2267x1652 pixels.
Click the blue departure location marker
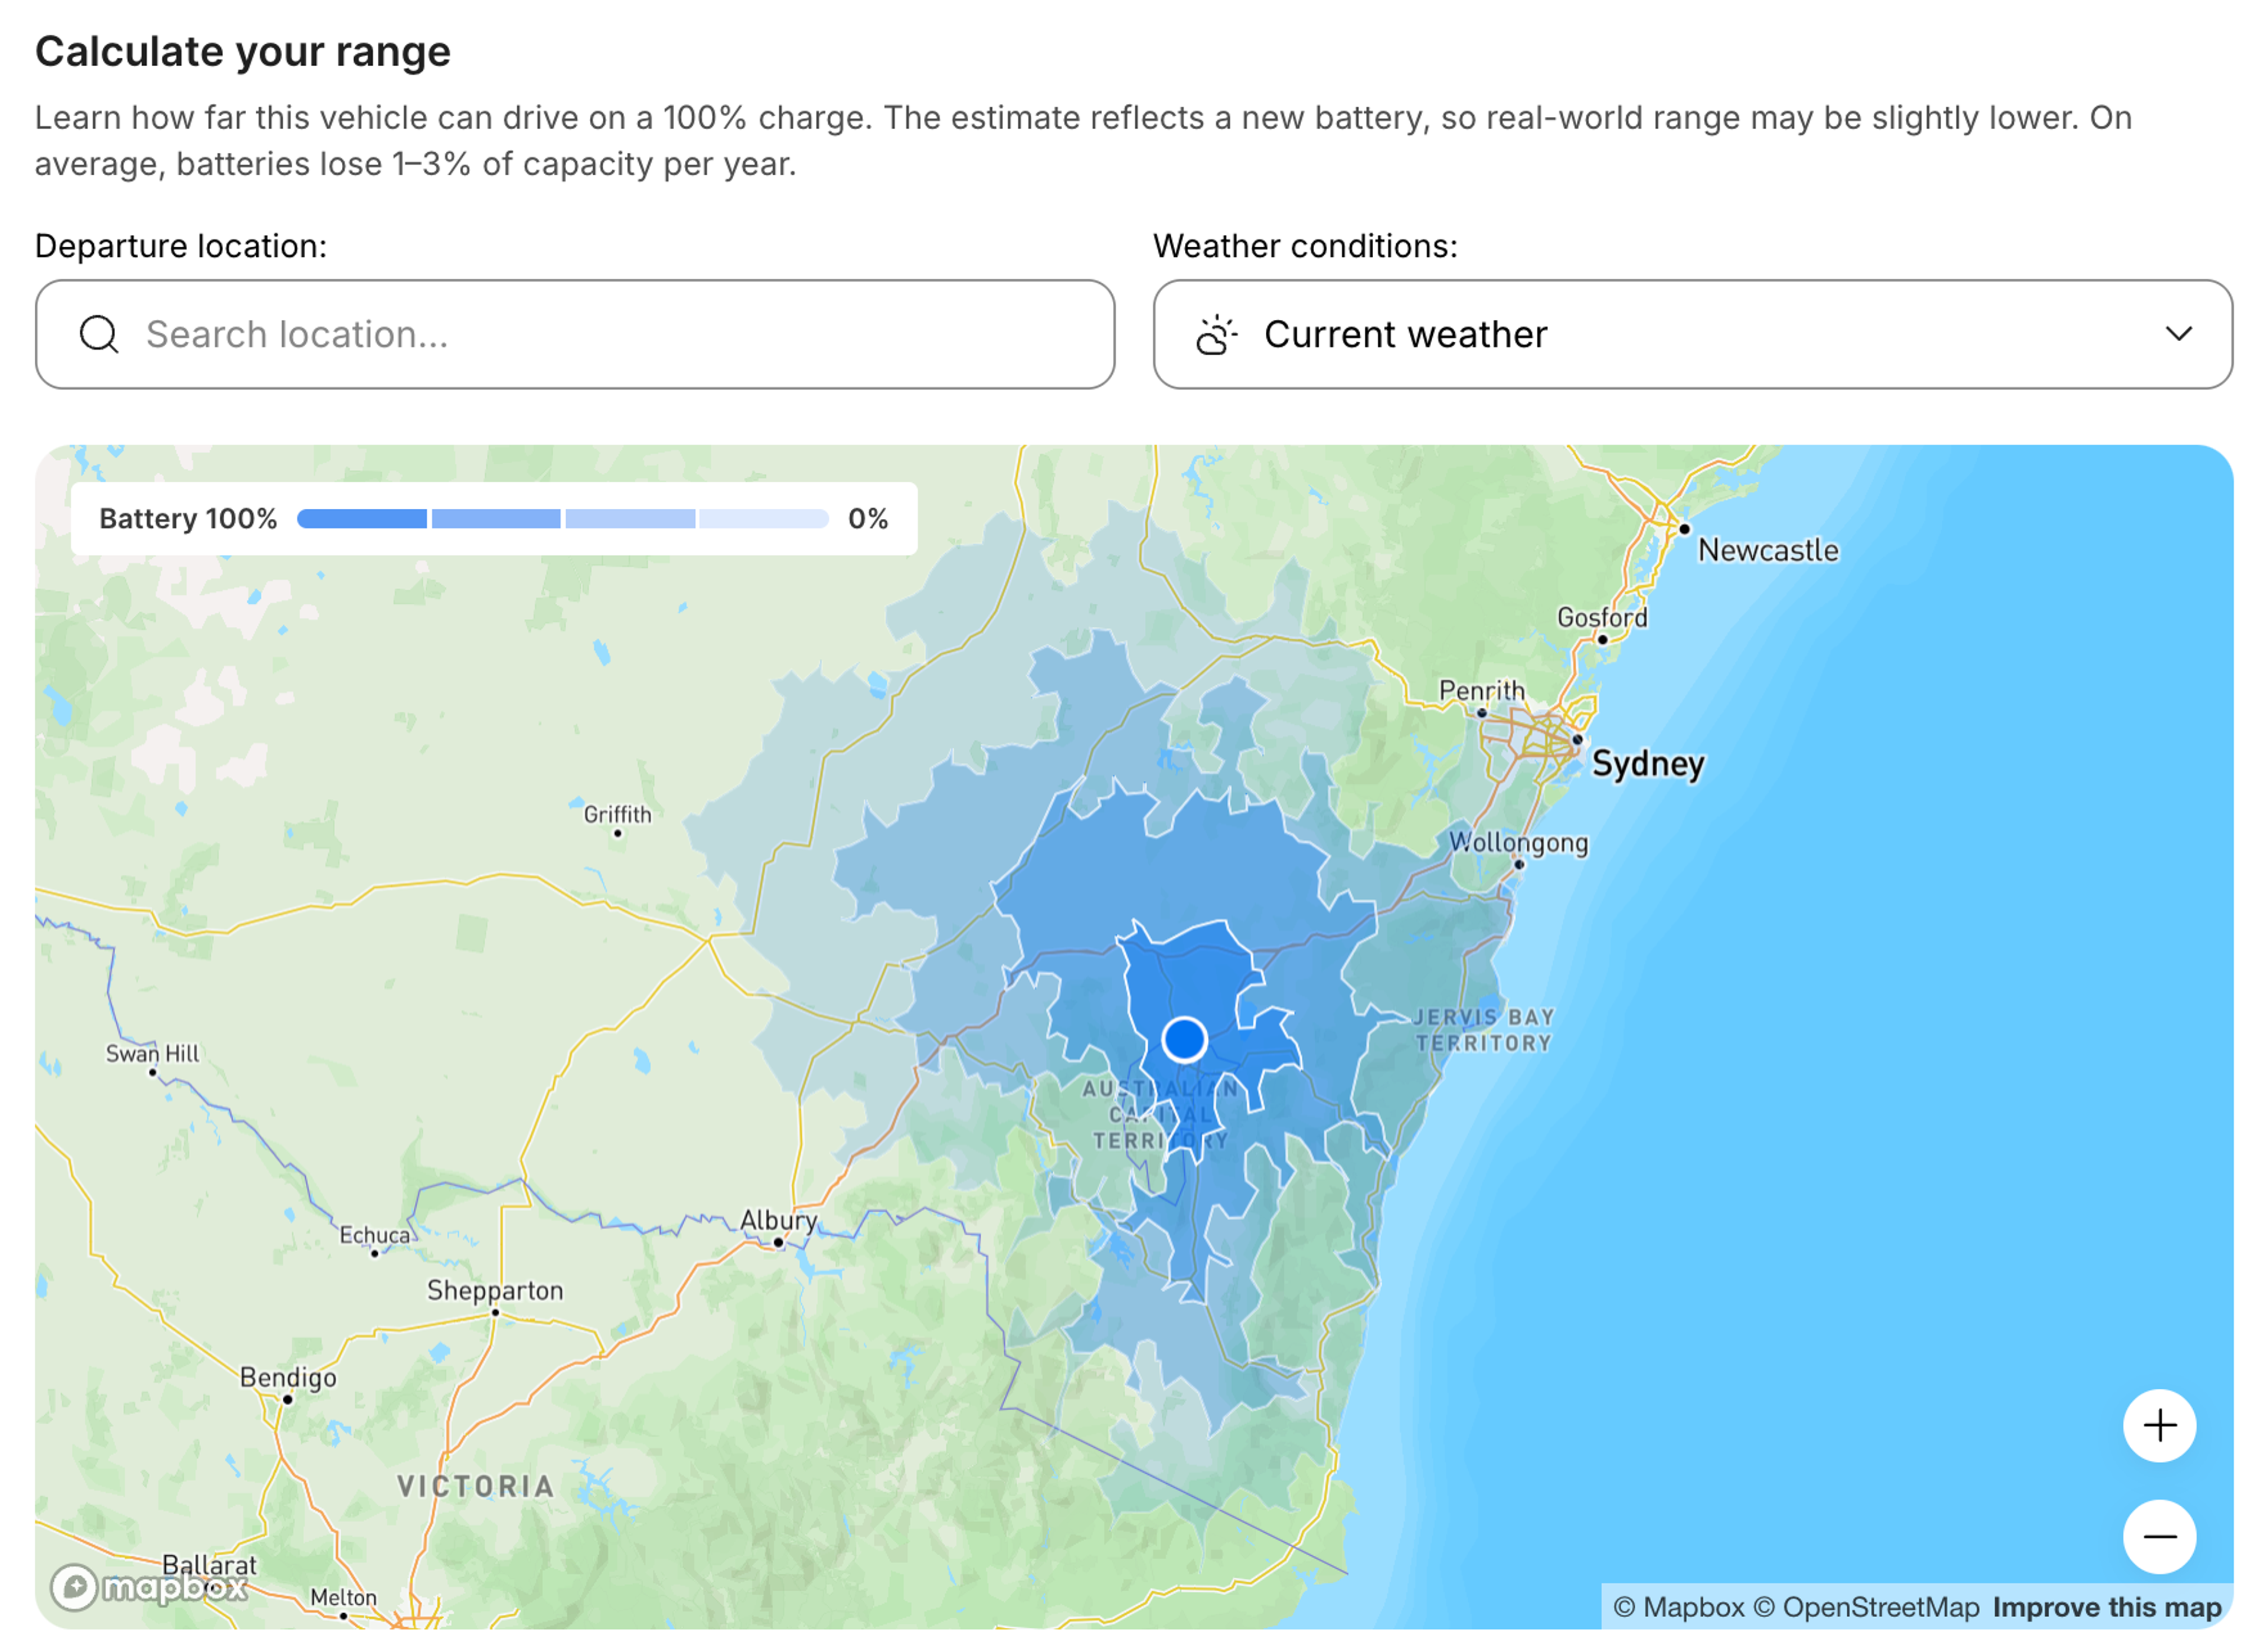[1184, 1040]
